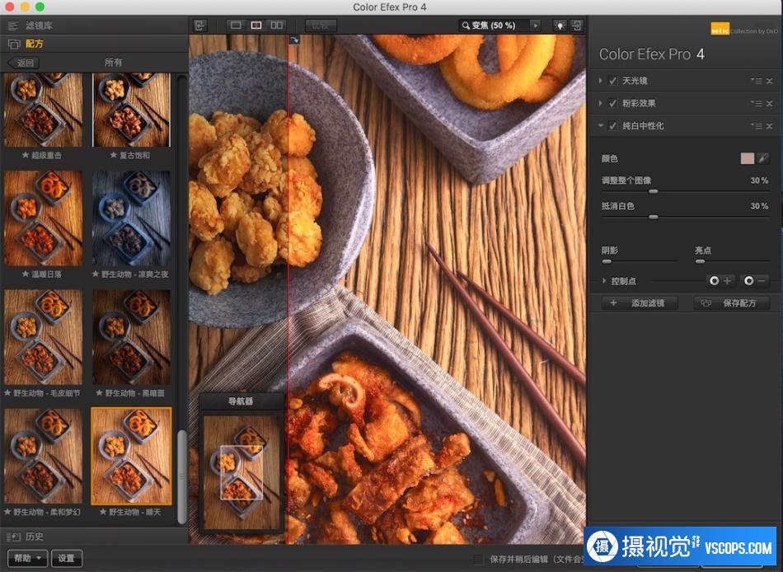Apply the 复古饱和 recipe thumbnail
783x572 pixels.
[x=131, y=110]
